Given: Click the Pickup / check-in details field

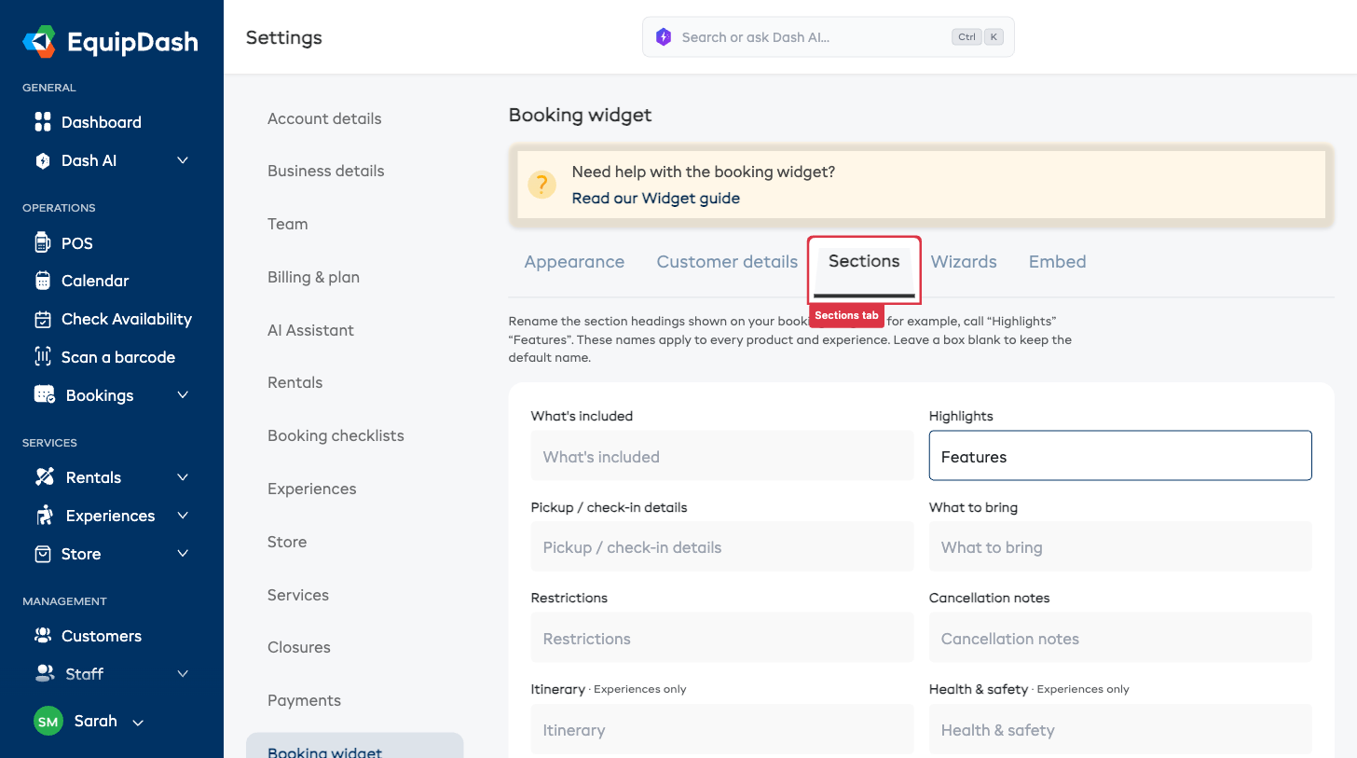Looking at the screenshot, I should click(x=722, y=547).
